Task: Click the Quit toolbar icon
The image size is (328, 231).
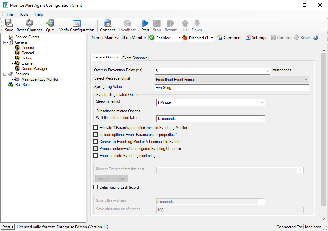Action: [x=50, y=23]
